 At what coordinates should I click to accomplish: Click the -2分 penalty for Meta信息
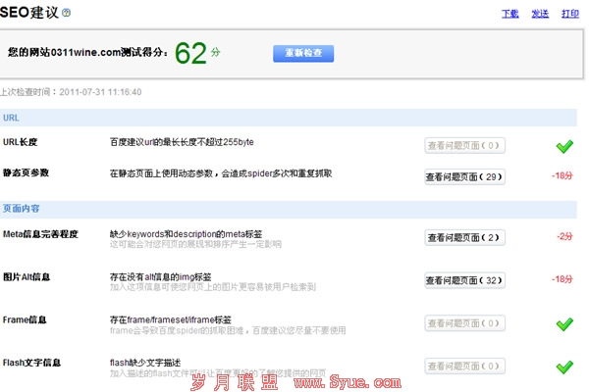coord(564,236)
